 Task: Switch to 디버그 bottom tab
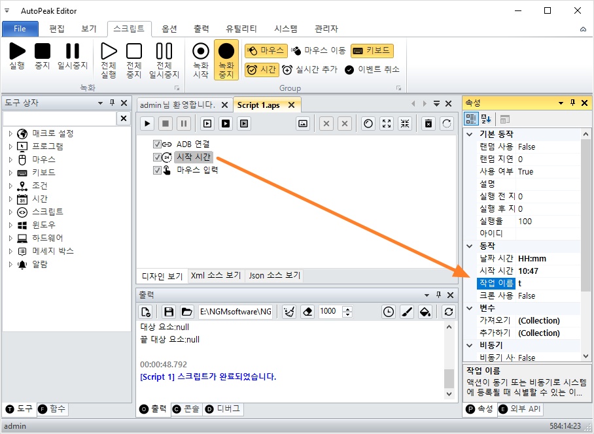click(222, 409)
